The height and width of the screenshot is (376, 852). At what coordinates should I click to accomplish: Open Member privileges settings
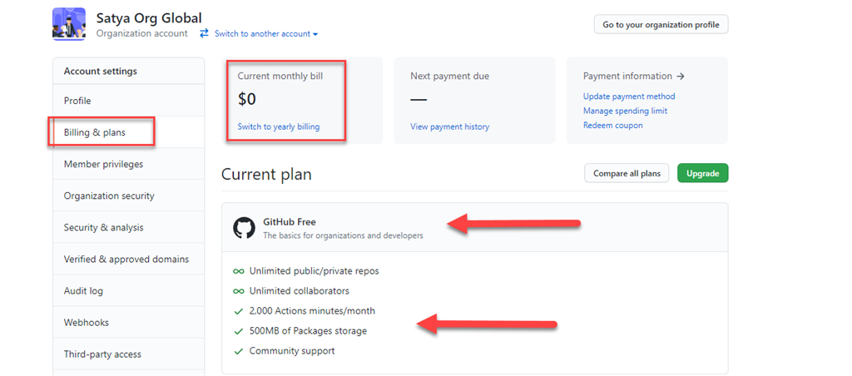point(103,164)
